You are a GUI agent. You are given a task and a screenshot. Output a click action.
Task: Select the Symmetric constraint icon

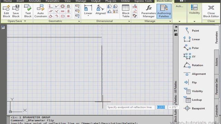click(x=63, y=16)
